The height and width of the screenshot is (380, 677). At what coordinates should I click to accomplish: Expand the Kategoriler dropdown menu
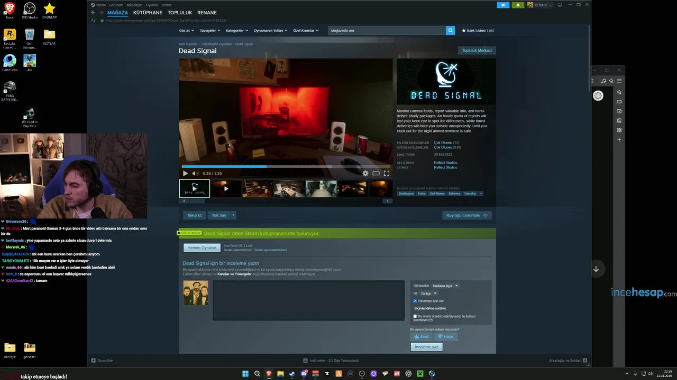pos(236,31)
